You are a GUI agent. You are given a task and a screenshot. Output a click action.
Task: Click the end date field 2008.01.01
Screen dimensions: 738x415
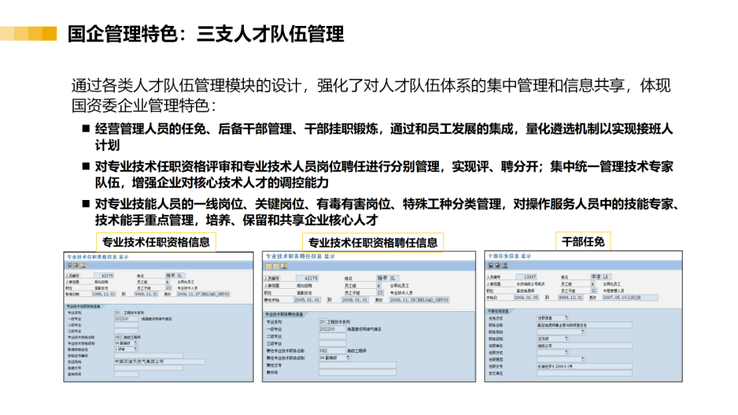[x=355, y=300]
